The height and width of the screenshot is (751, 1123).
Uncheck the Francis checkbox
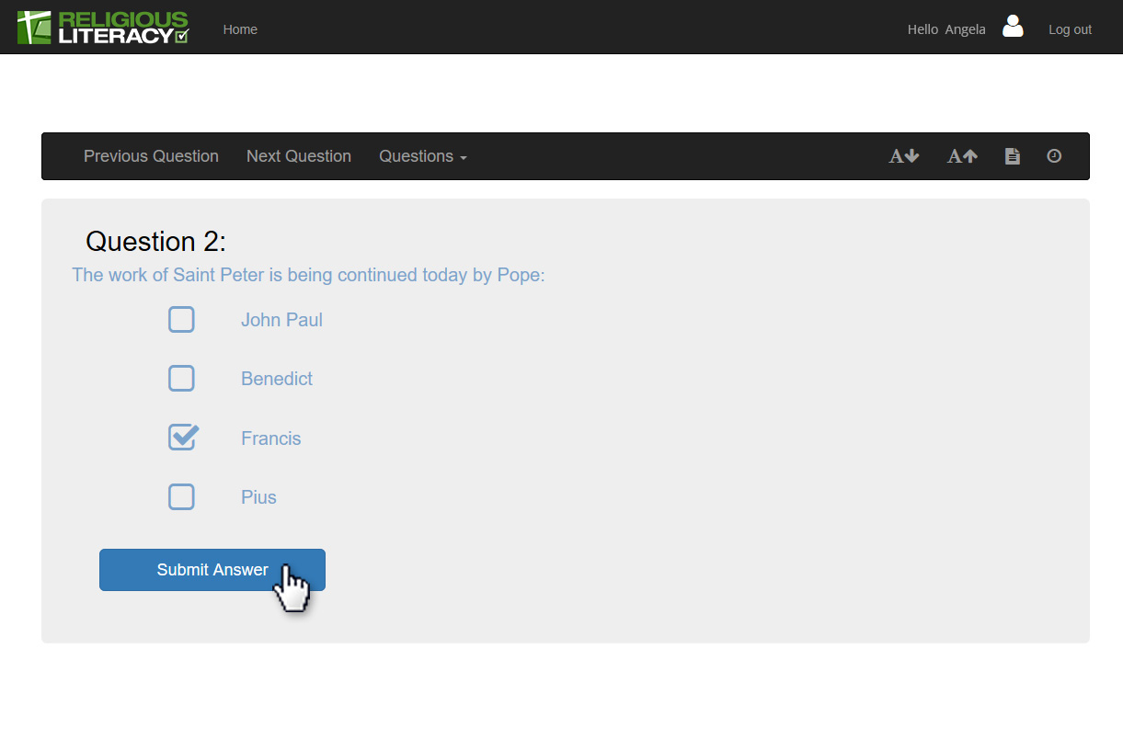182,438
